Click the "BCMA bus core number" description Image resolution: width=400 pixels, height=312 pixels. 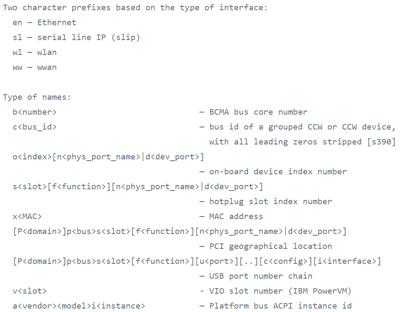tap(258, 112)
